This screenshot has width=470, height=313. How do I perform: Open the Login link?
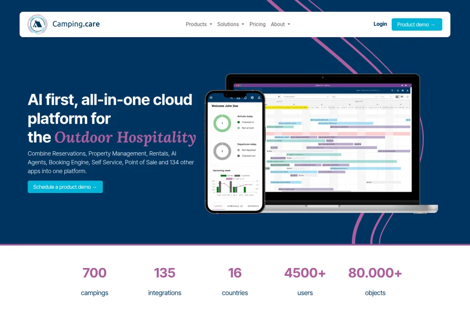pos(380,24)
